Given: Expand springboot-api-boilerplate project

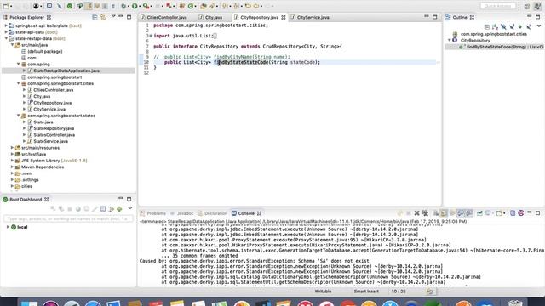Looking at the screenshot, I should click(x=6, y=25).
